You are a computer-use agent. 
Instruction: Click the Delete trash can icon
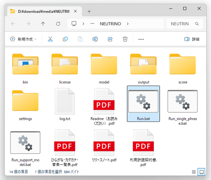tap(125, 39)
